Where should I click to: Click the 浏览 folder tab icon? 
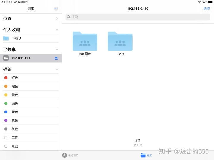(x=143, y=155)
